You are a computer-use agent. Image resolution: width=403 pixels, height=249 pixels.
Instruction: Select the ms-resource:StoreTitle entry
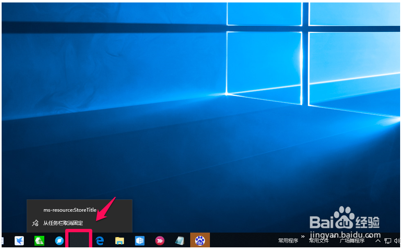pos(80,210)
